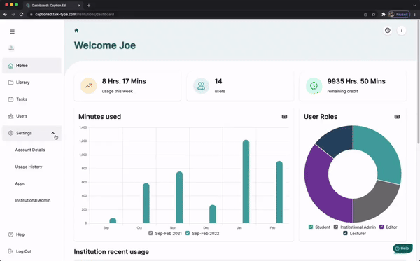
Task: Go to Home in the sidebar
Action: pos(32,66)
